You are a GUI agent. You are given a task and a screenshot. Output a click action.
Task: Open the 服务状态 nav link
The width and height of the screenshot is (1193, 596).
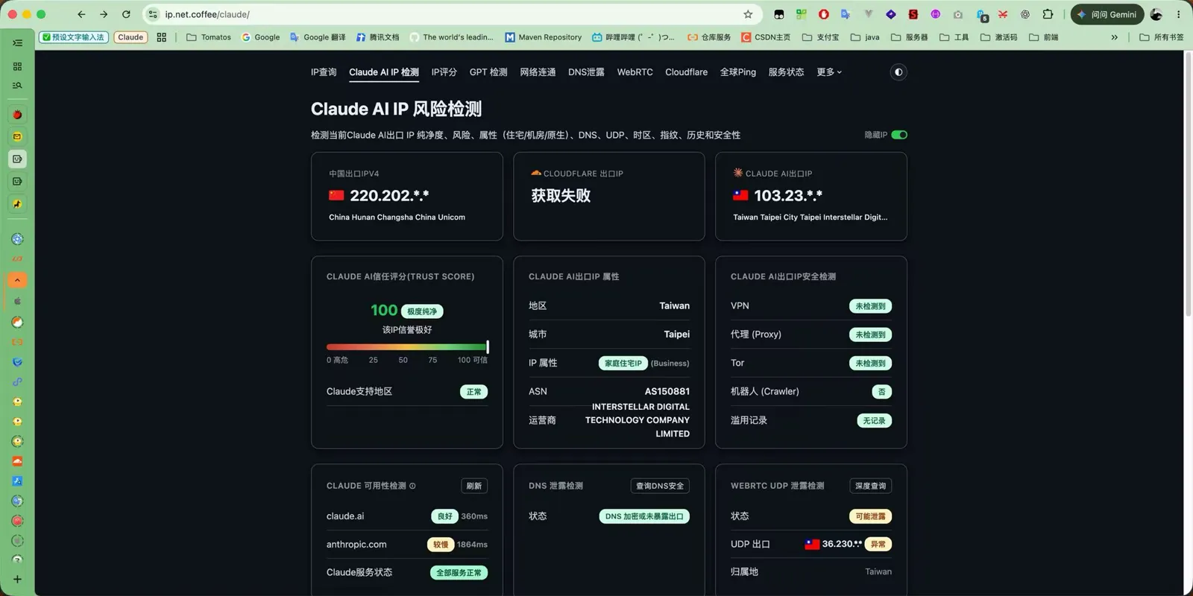pos(786,72)
